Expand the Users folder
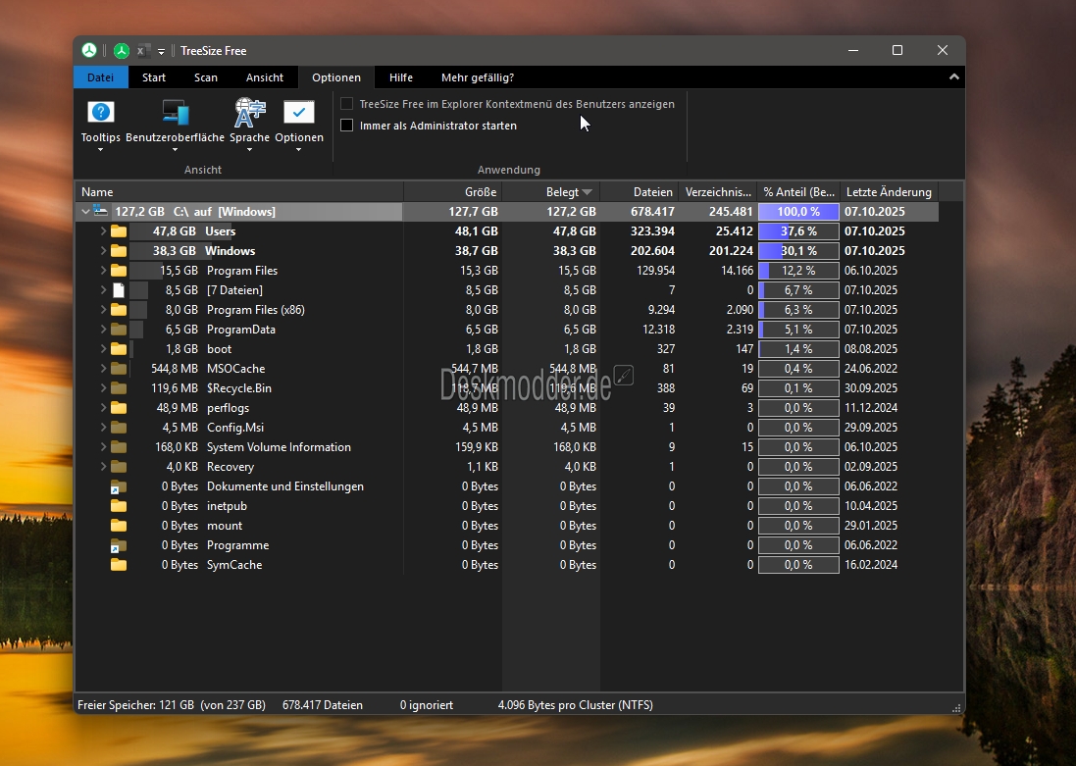Image resolution: width=1076 pixels, height=766 pixels. coord(103,231)
